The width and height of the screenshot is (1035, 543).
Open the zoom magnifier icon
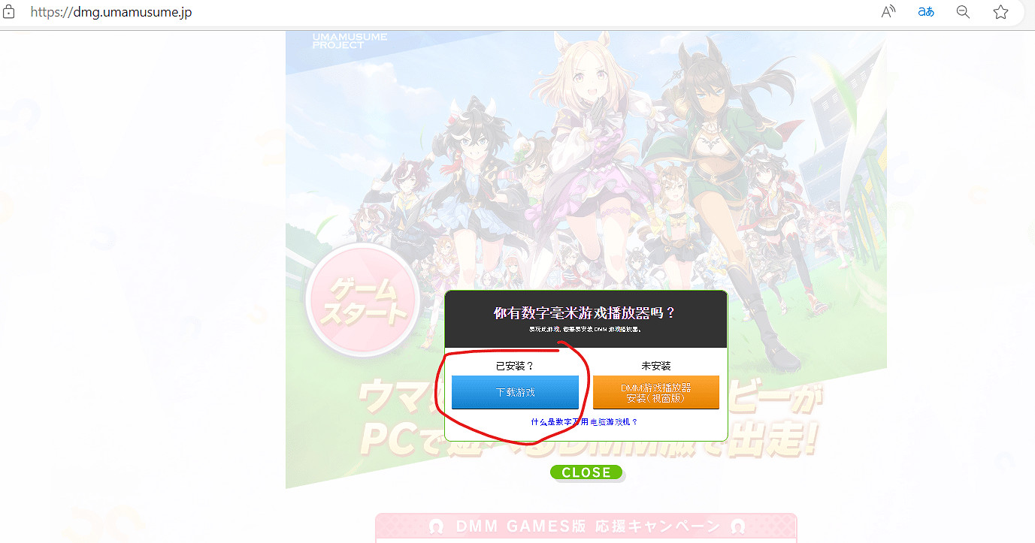pos(963,12)
